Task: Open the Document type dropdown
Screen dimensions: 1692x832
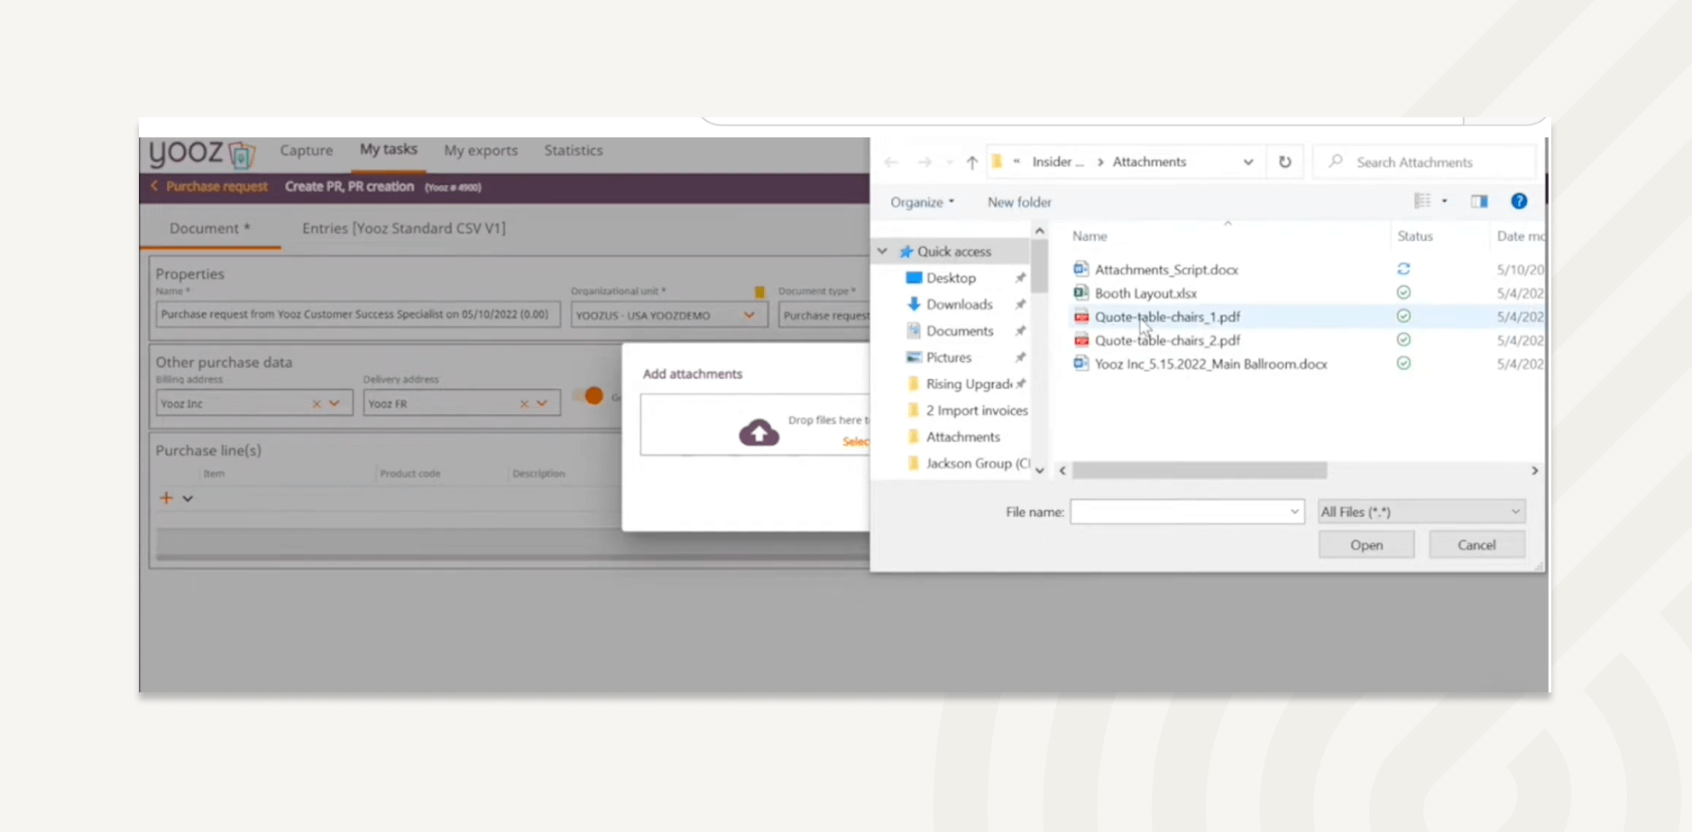Action: click(823, 315)
